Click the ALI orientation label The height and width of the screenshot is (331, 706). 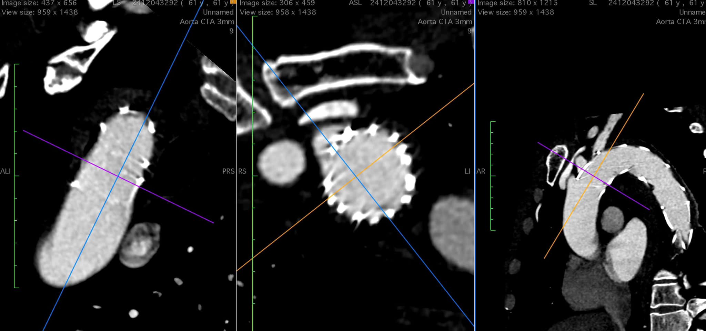coord(6,171)
